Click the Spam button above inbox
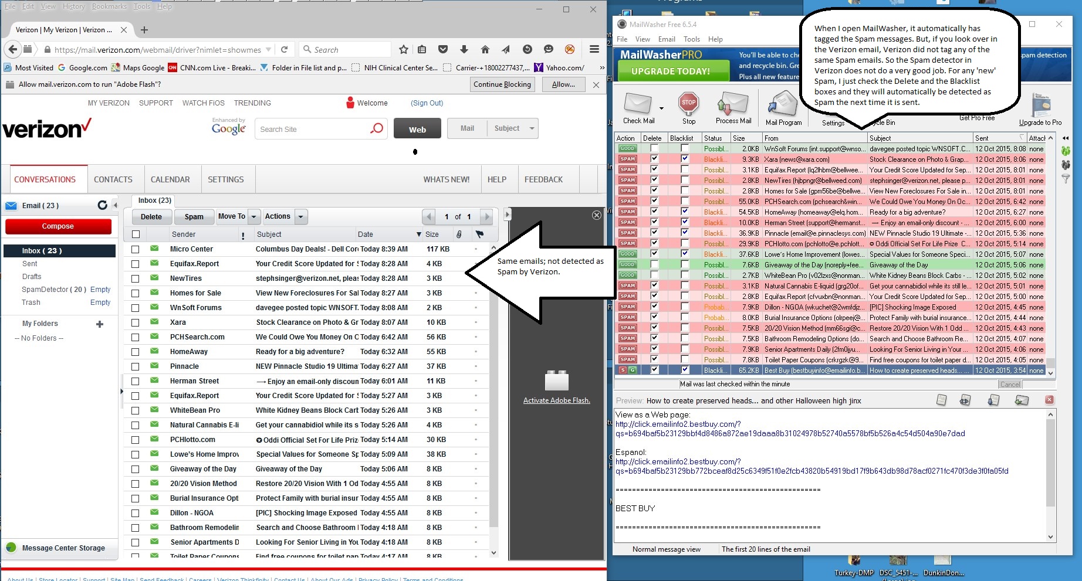 194,216
